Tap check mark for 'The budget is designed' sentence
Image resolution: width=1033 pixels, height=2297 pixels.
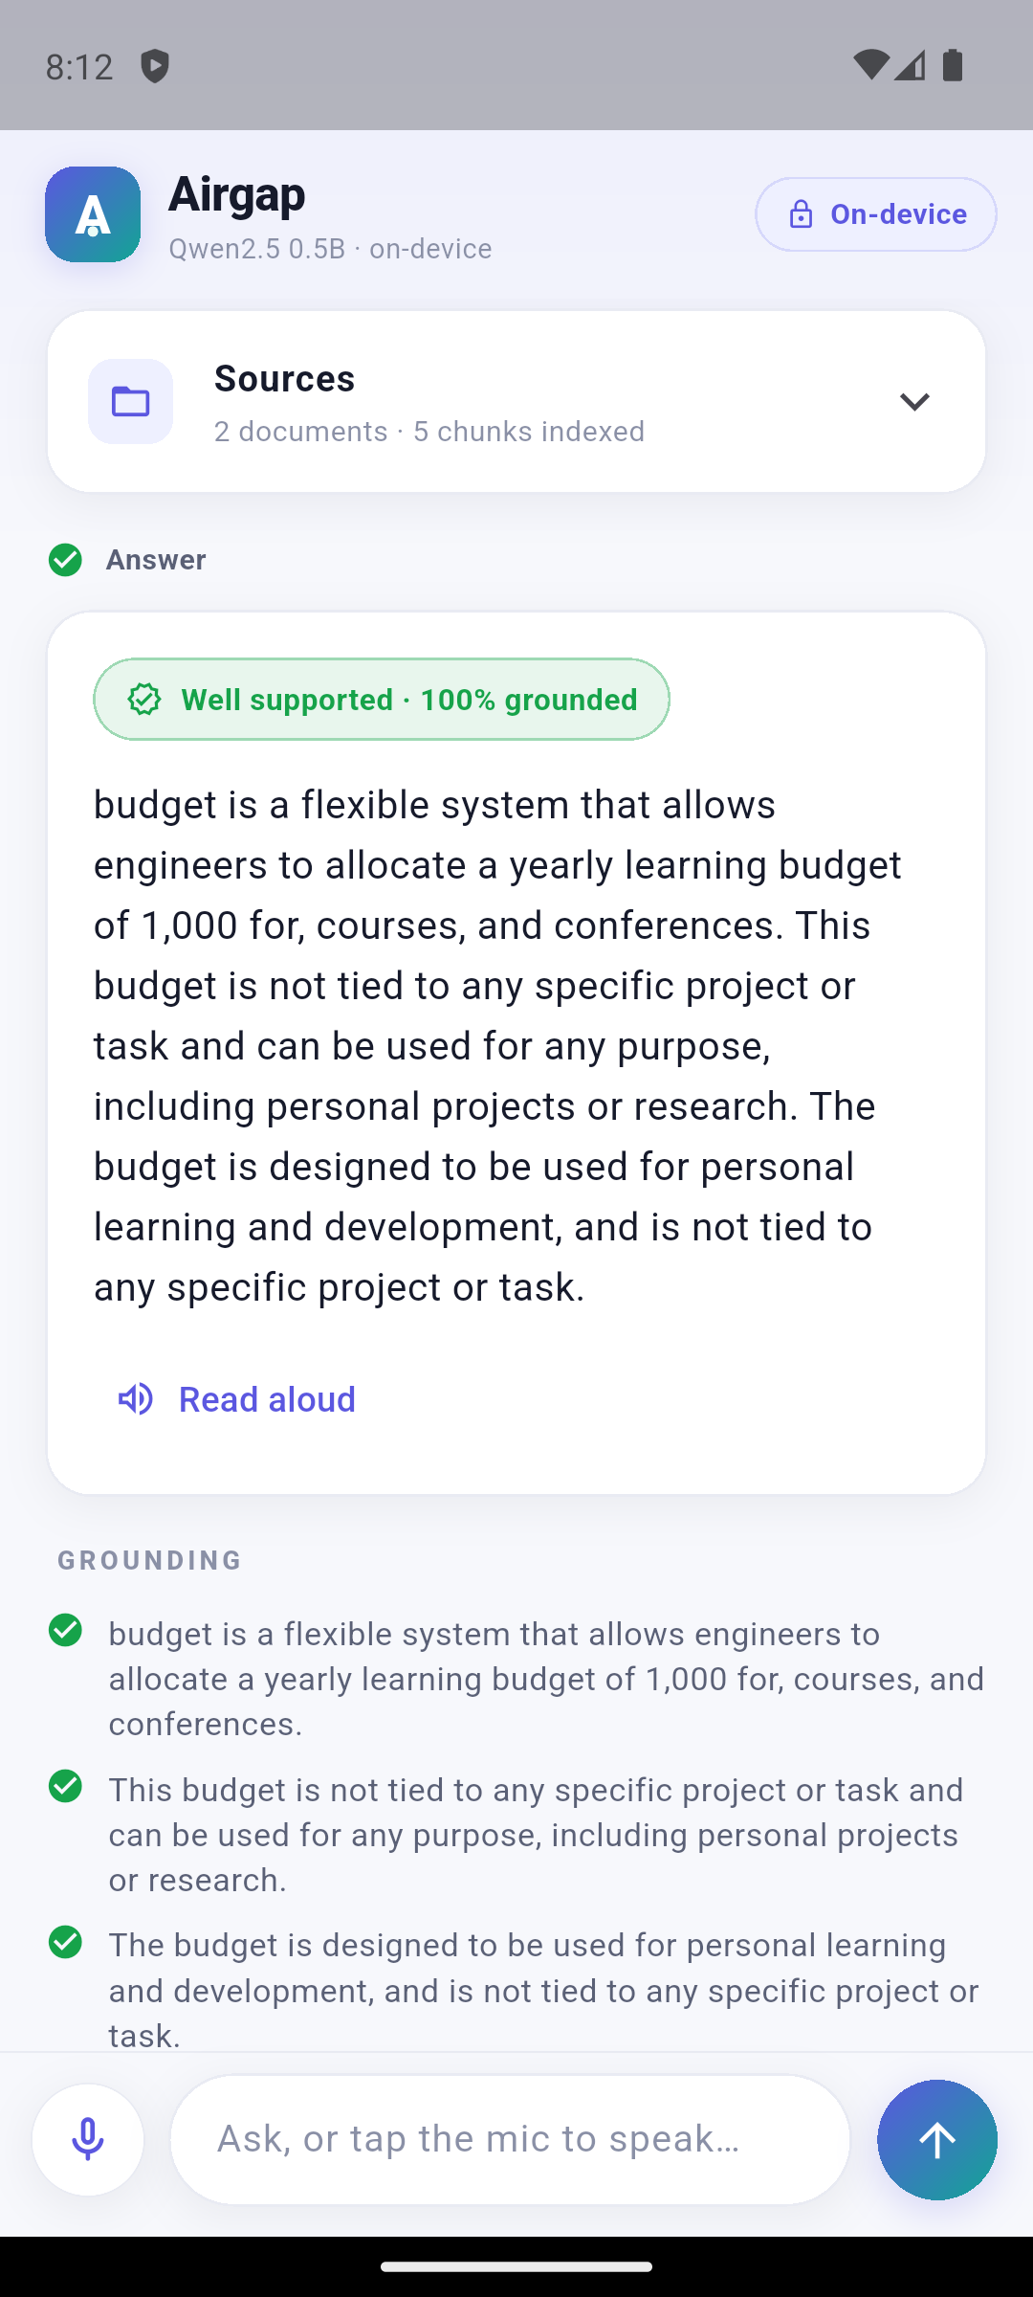pos(65,1942)
